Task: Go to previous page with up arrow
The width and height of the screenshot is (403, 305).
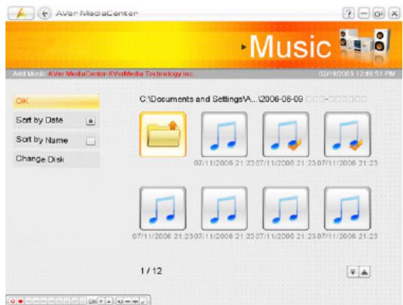Action: click(x=365, y=272)
